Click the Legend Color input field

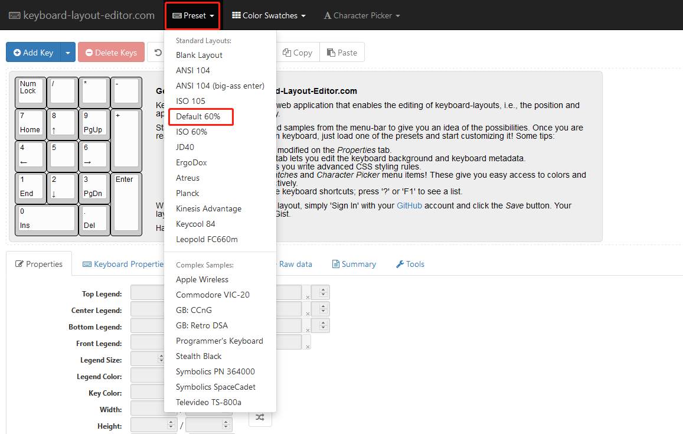click(148, 375)
